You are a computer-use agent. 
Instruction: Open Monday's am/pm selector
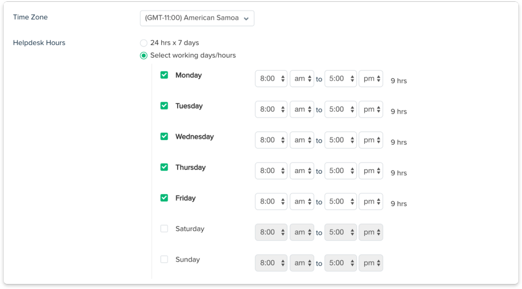(302, 78)
